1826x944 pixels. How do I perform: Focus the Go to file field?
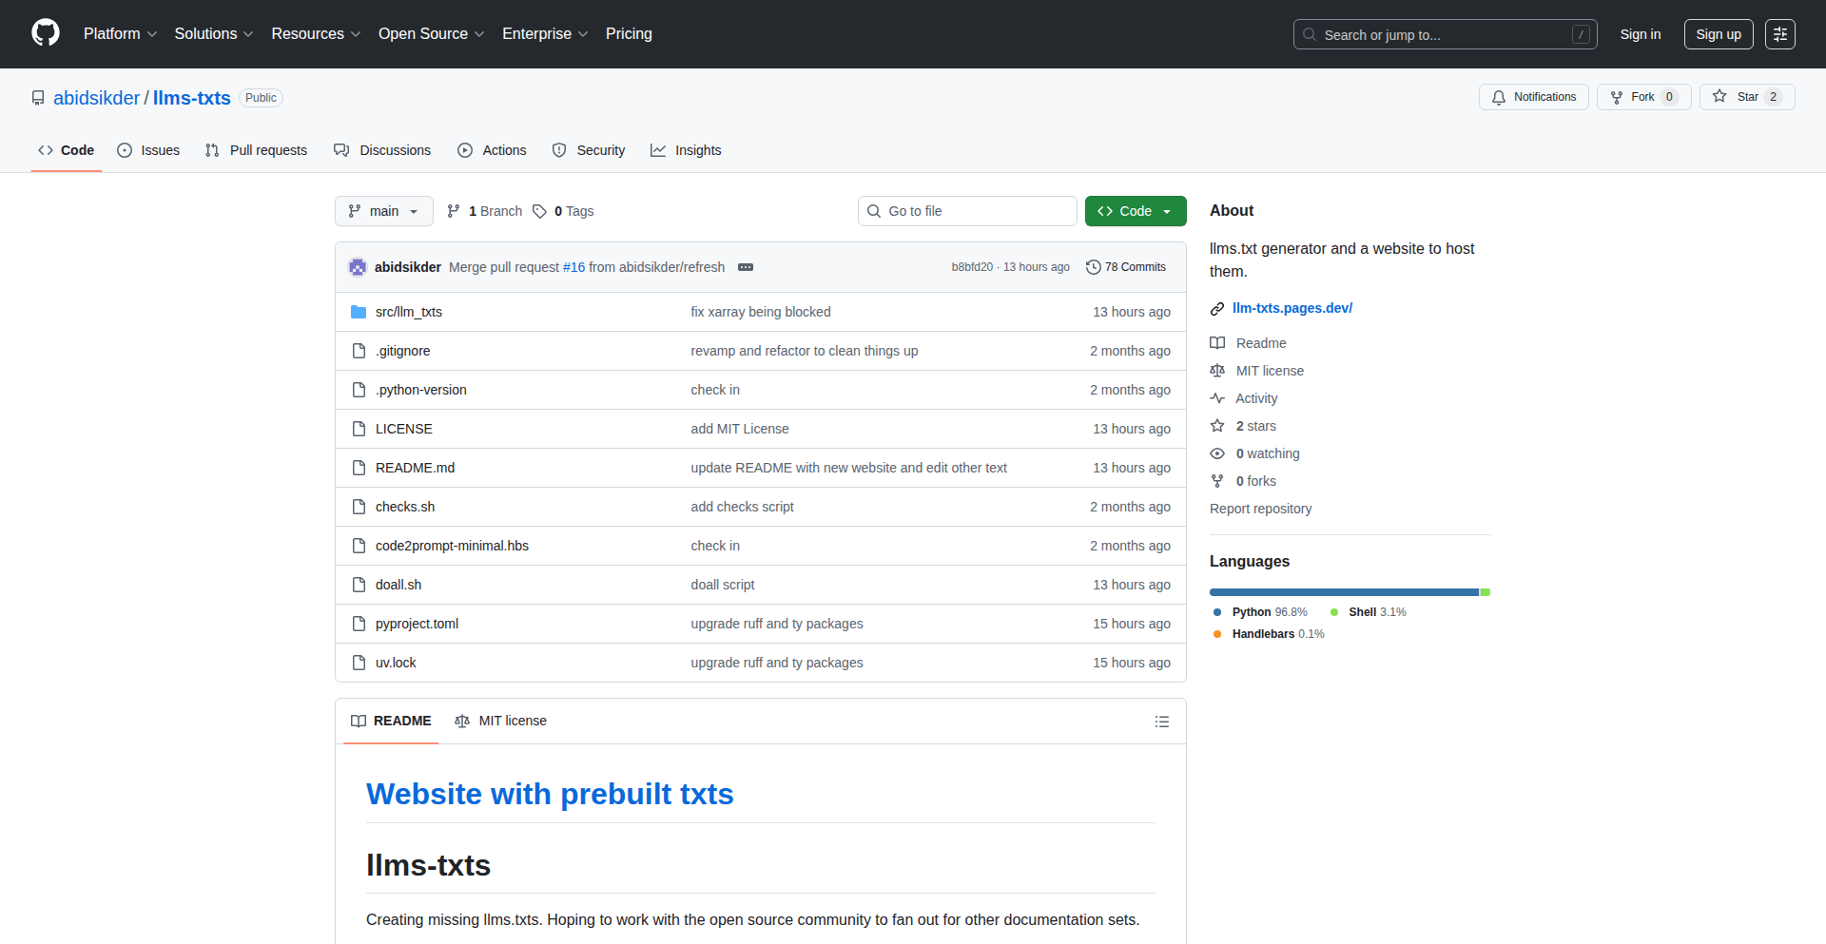coord(967,211)
